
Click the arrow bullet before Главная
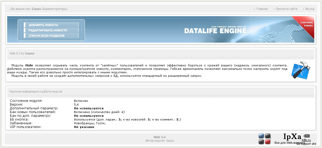pyautogui.click(x=254, y=9)
